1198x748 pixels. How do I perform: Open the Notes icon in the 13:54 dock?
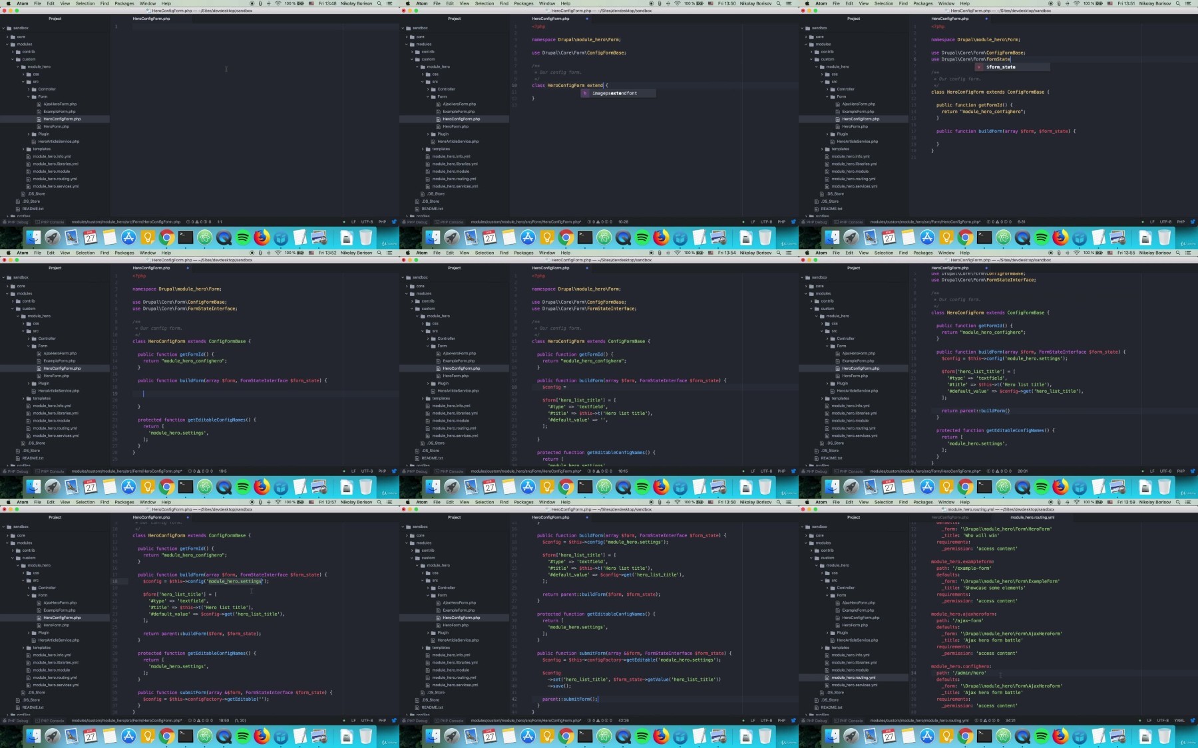point(509,487)
